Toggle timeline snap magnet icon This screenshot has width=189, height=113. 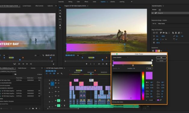pos(50,73)
